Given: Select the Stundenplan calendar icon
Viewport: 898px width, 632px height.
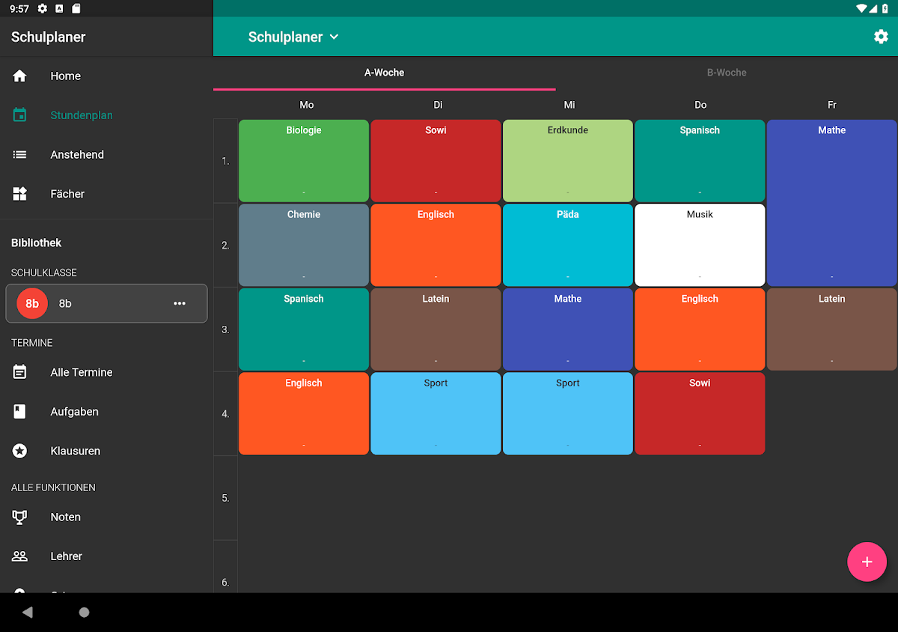Looking at the screenshot, I should pyautogui.click(x=20, y=115).
